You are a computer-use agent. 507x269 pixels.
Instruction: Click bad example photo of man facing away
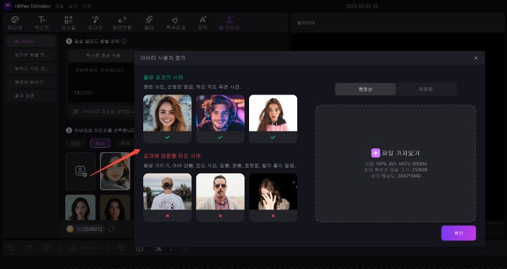tap(167, 192)
